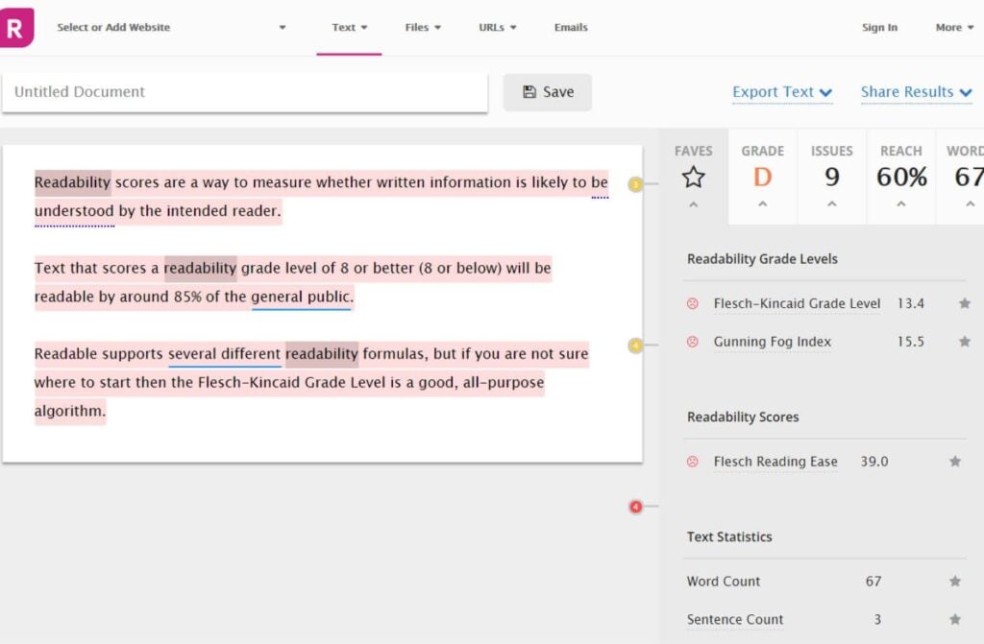This screenshot has height=644, width=984.
Task: Click the Readable R logo
Action: click(x=15, y=27)
